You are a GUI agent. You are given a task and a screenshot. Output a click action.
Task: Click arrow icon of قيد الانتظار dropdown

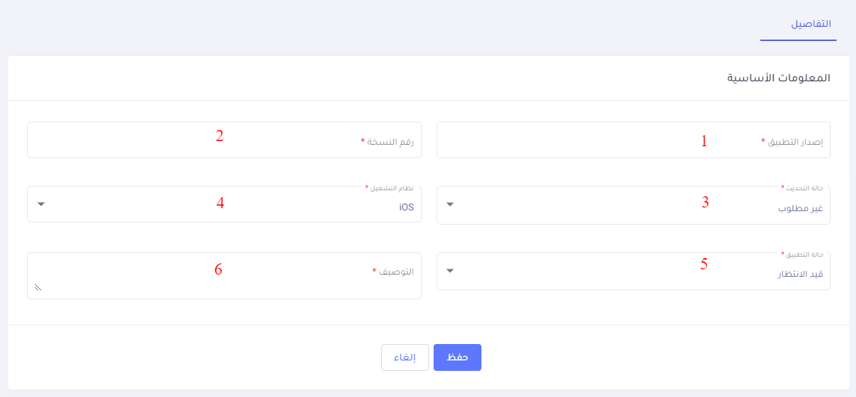pyautogui.click(x=450, y=271)
